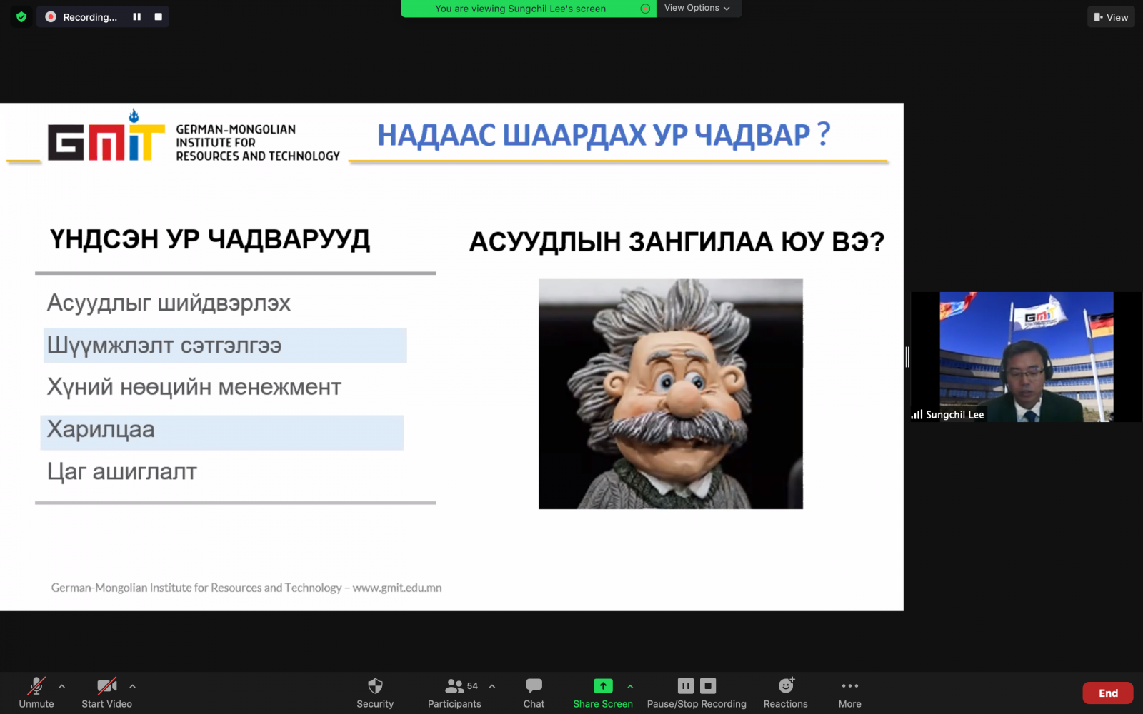Click the www.gmit.edu.mn footer text
The width and height of the screenshot is (1143, 714).
[x=397, y=588]
